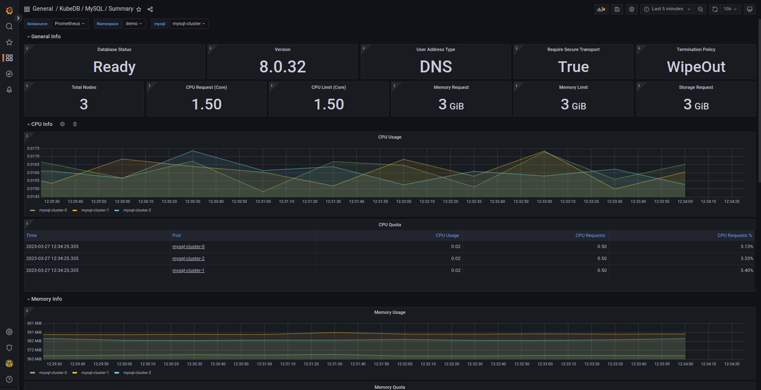761x390 pixels.
Task: Save the dashboard
Action: click(x=617, y=9)
